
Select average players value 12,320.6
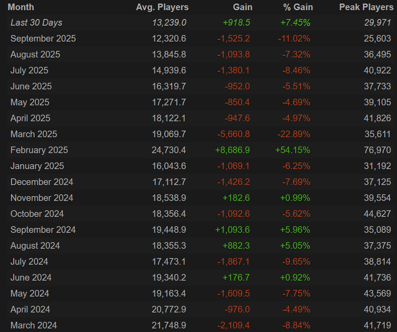pyautogui.click(x=169, y=39)
